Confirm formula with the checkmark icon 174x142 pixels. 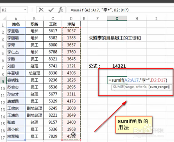51,10
